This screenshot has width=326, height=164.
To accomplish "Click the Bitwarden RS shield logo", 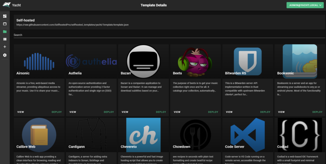I will tap(248, 61).
